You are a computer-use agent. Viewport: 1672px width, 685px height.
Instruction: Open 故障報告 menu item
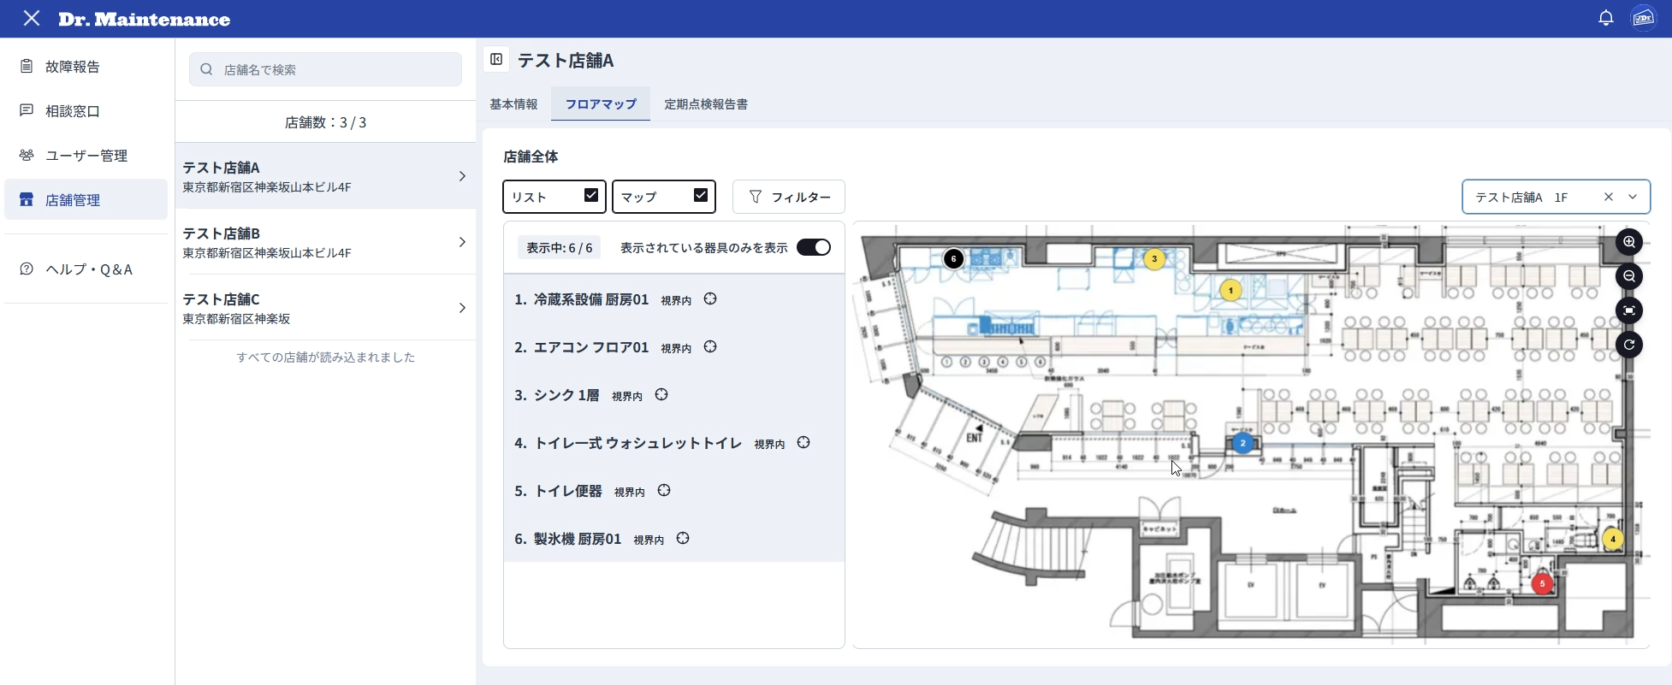(86, 66)
